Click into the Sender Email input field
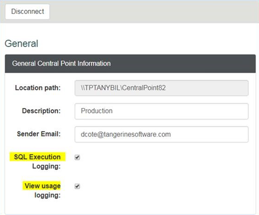This screenshot has width=259, height=215. [162, 134]
